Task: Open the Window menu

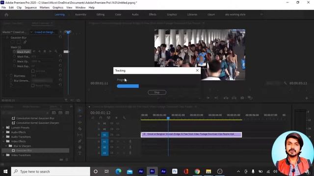Action: click(80, 8)
